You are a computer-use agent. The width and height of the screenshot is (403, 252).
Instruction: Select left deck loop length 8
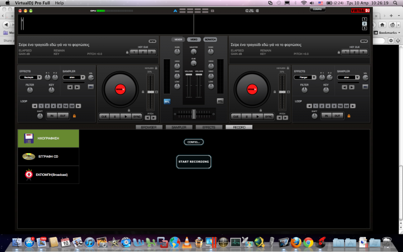coord(59,106)
